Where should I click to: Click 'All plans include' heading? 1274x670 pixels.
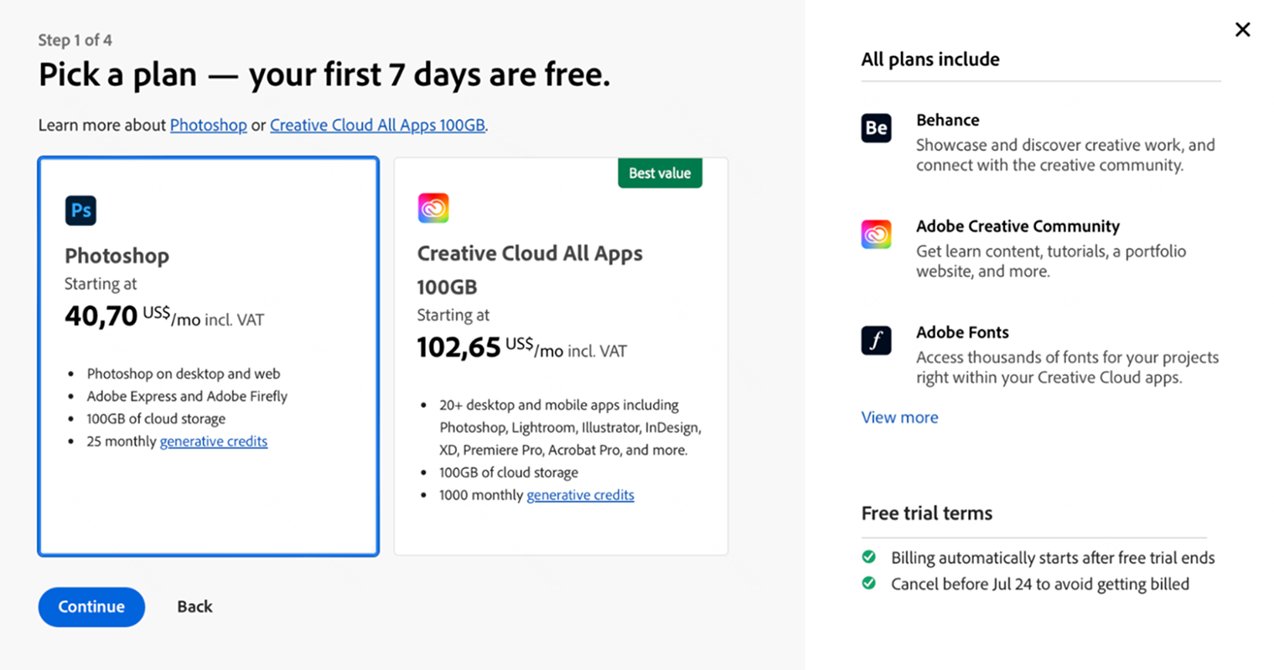(930, 59)
